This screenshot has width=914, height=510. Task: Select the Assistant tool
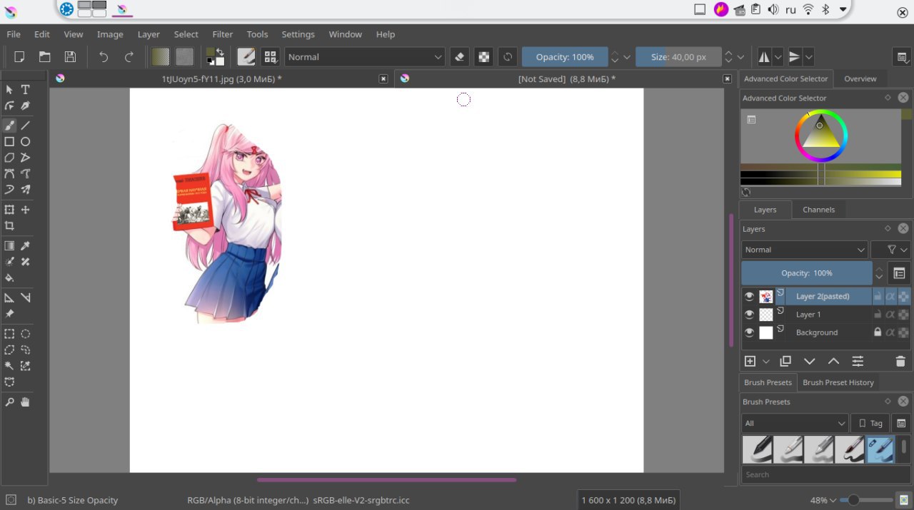9,297
